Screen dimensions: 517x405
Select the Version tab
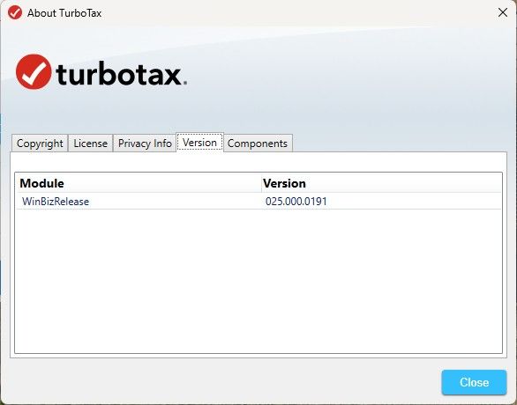(199, 143)
